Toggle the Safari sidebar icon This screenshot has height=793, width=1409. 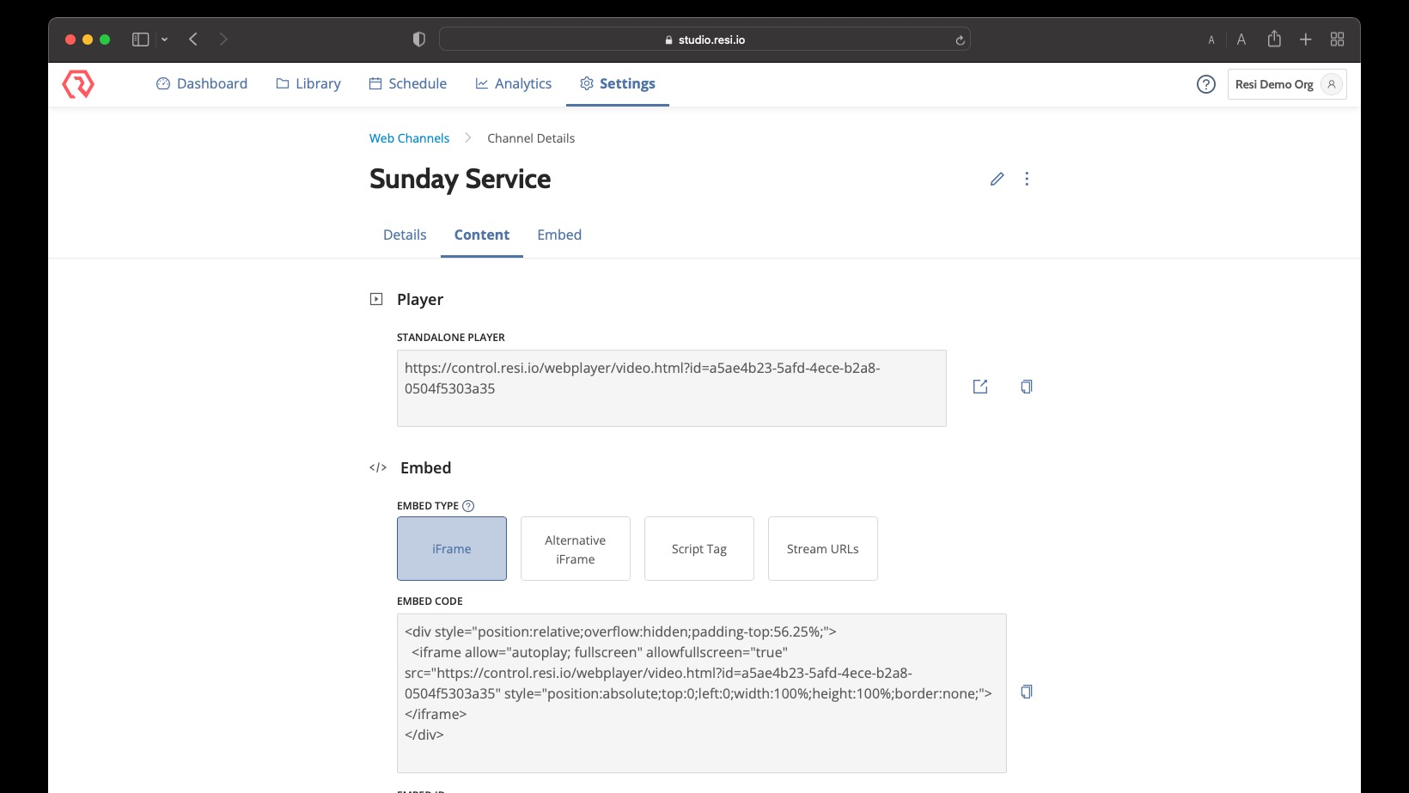tap(140, 40)
